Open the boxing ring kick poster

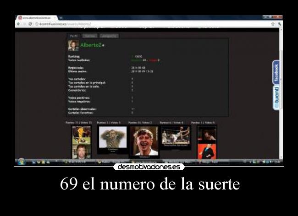[x=176, y=137]
